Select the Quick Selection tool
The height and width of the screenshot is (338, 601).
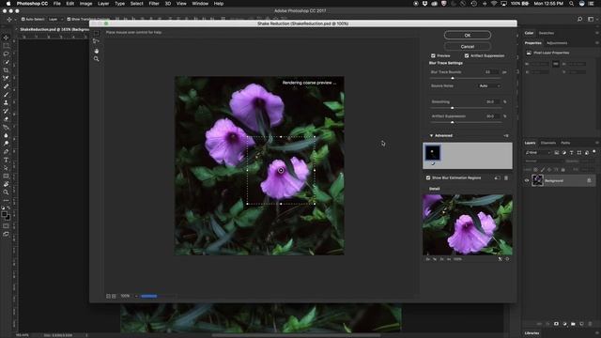click(x=6, y=62)
